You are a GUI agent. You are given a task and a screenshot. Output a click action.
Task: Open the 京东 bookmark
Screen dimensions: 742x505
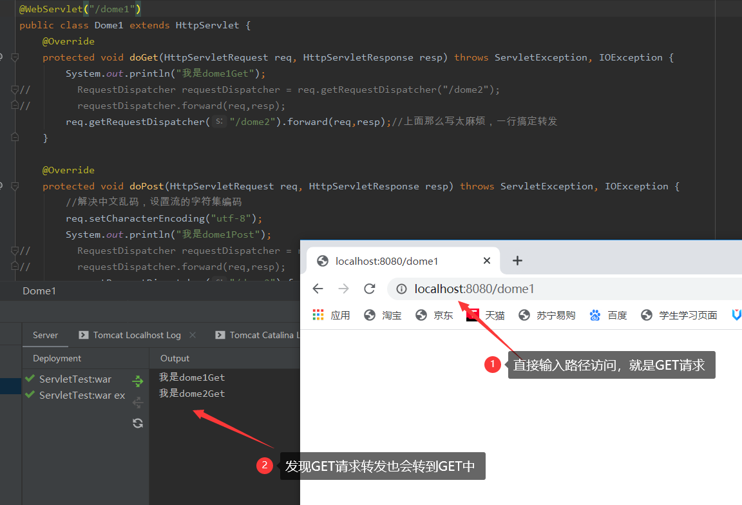click(434, 315)
